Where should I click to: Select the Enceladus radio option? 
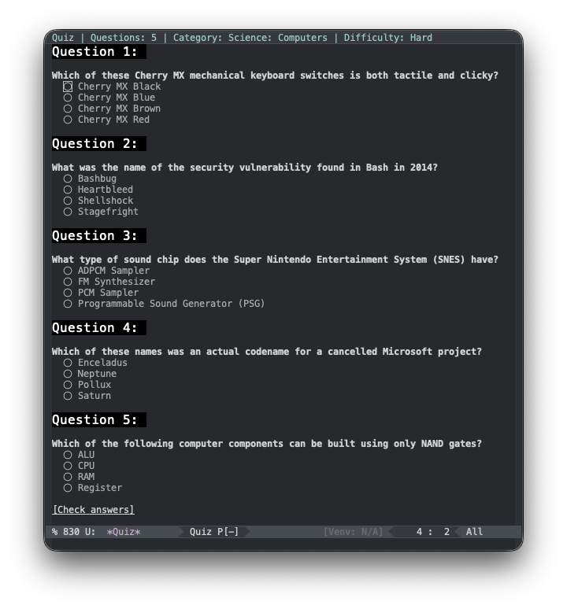coord(68,363)
